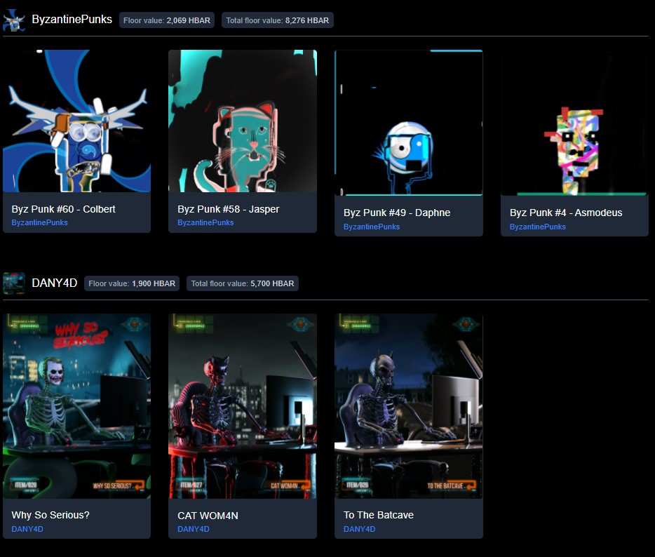The height and width of the screenshot is (557, 655).
Task: Select the title 'Byz Punk #4 - Asmodeus'
Action: (566, 213)
